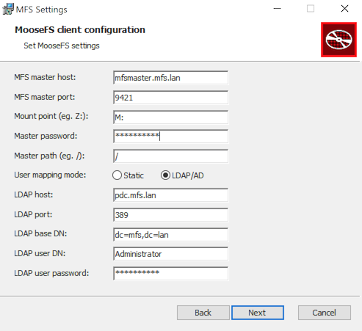Click the 'LDAP port:' label
Screen dimensions: 362x331
(33, 214)
